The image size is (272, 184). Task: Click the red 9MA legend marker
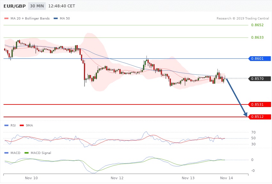pyautogui.click(x=21, y=126)
